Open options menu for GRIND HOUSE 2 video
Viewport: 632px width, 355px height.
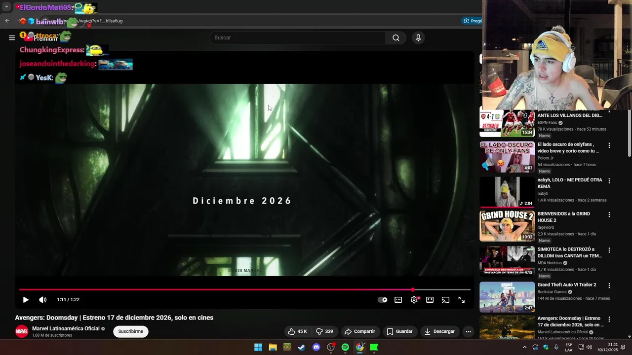(609, 215)
